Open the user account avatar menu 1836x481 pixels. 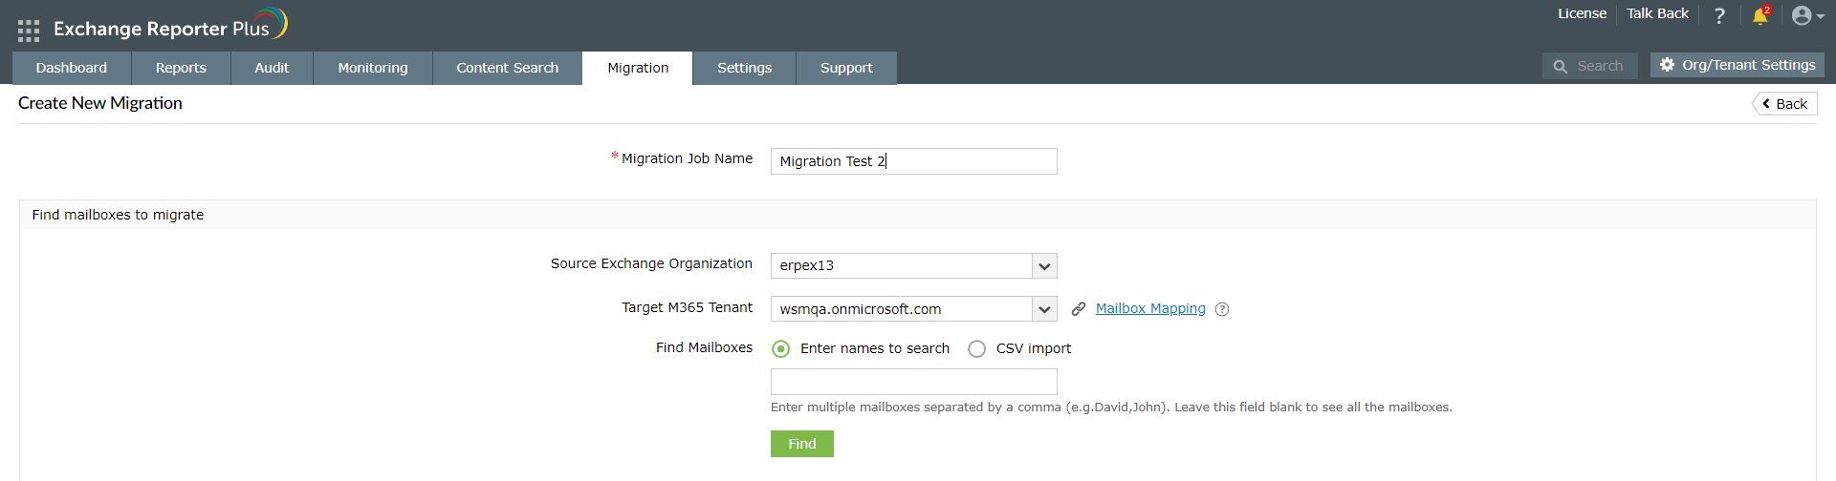[1805, 16]
